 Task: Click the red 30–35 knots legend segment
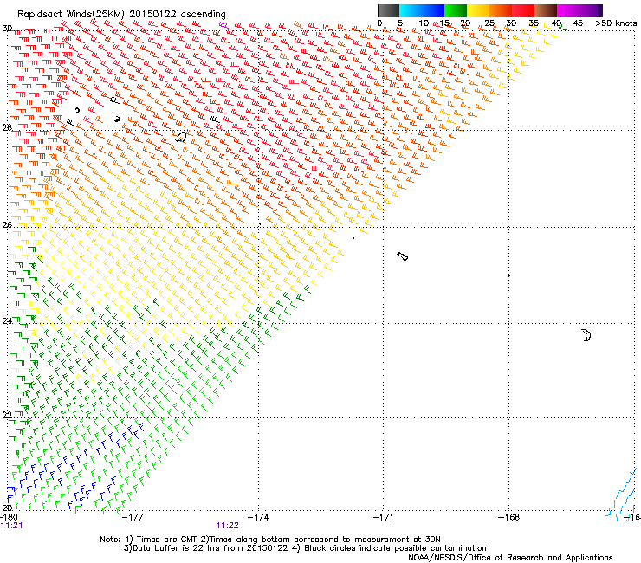(x=523, y=10)
